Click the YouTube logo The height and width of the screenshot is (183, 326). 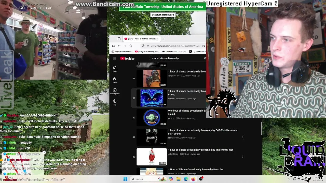[127, 58]
